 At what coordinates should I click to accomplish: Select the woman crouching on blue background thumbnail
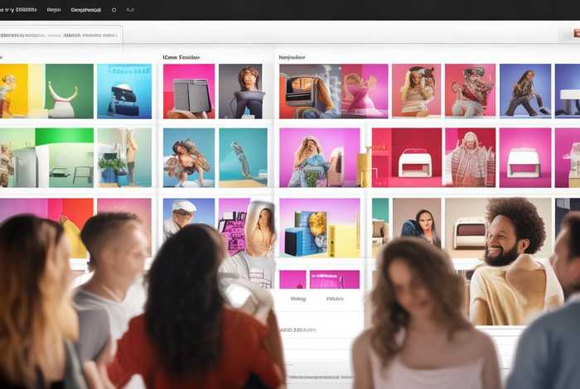pos(525,91)
